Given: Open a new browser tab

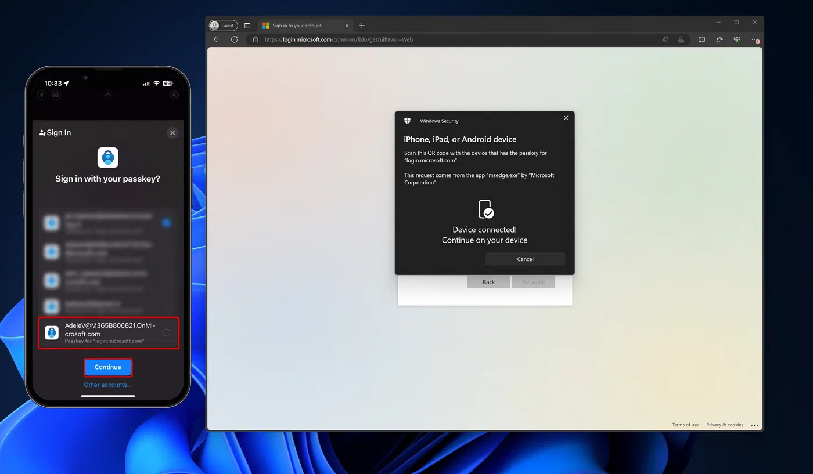Looking at the screenshot, I should [362, 26].
